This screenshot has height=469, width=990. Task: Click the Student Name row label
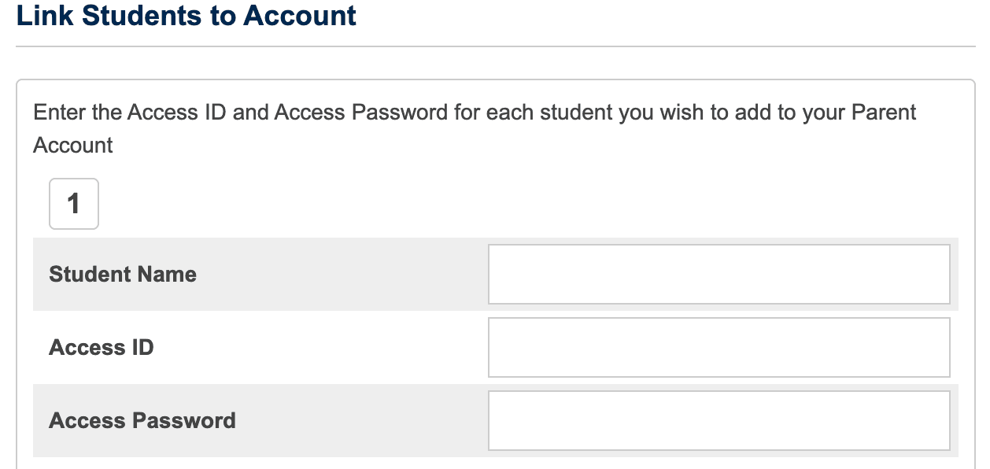[x=122, y=274]
